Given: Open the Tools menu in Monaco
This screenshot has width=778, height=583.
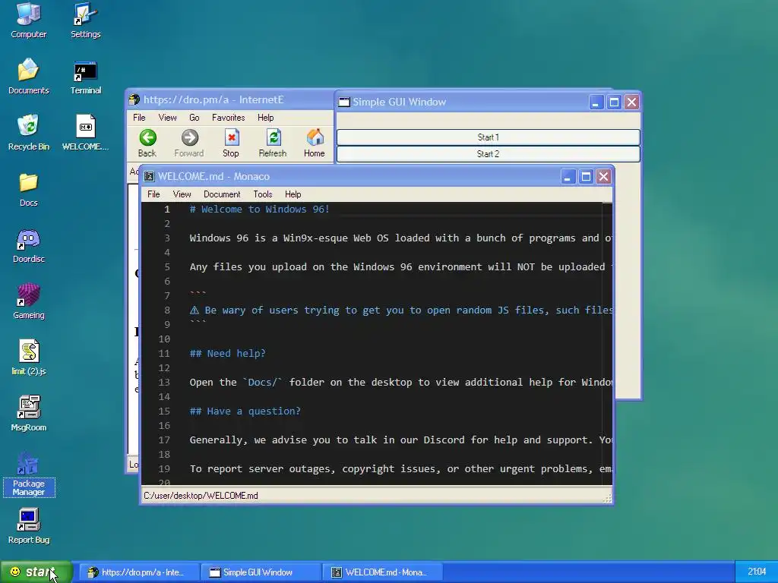Looking at the screenshot, I should (x=263, y=194).
